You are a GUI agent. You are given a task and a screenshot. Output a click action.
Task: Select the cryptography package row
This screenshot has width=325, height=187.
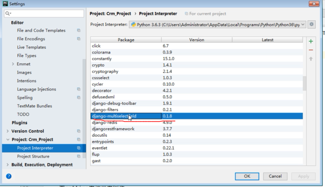pyautogui.click(x=197, y=71)
